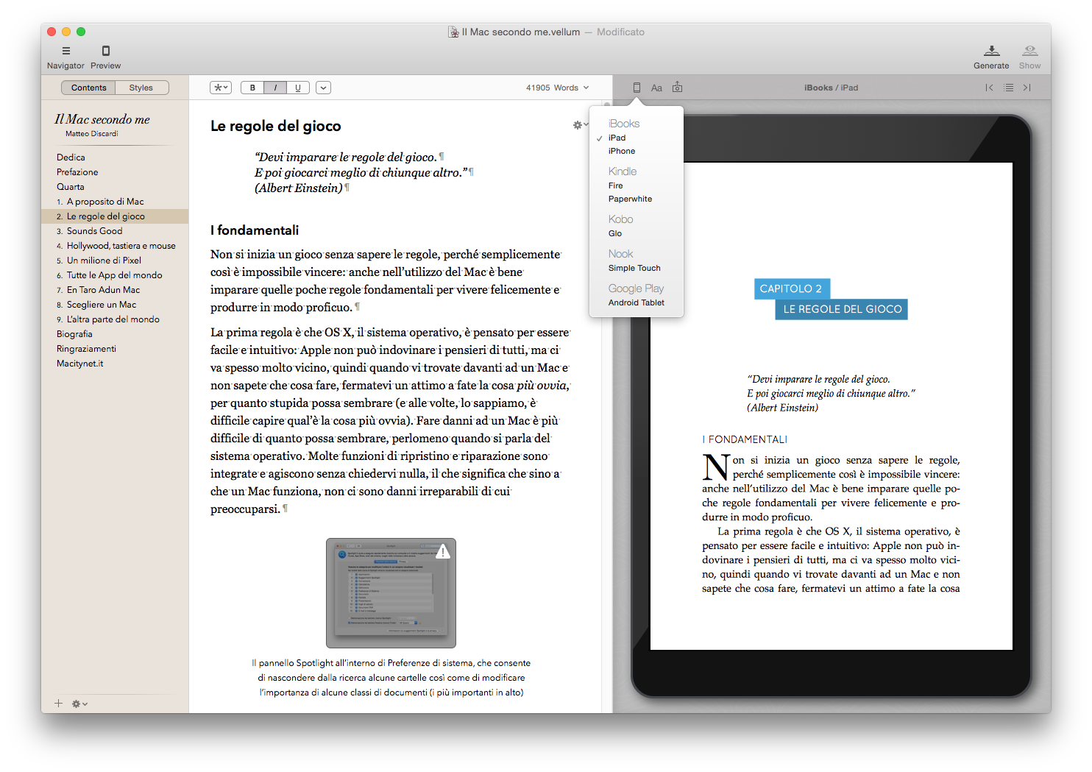Toggle the Preview pane icon
This screenshot has width=1092, height=772.
coord(106,51)
